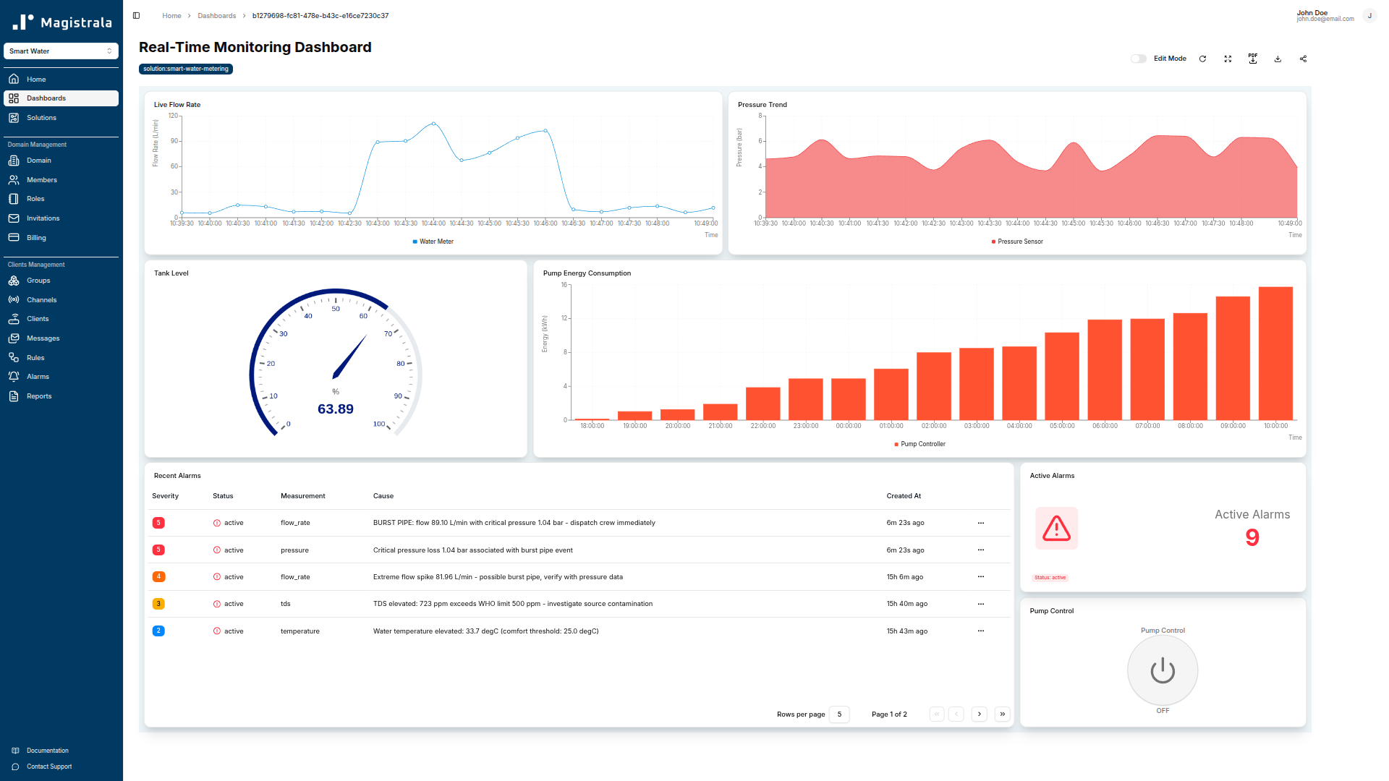Open the Invitations section
The width and height of the screenshot is (1389, 781).
tap(44, 218)
